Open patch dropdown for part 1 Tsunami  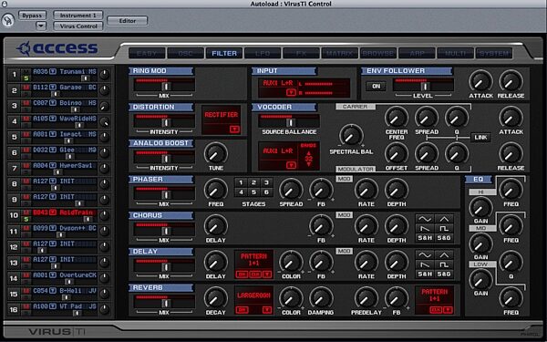(x=53, y=71)
